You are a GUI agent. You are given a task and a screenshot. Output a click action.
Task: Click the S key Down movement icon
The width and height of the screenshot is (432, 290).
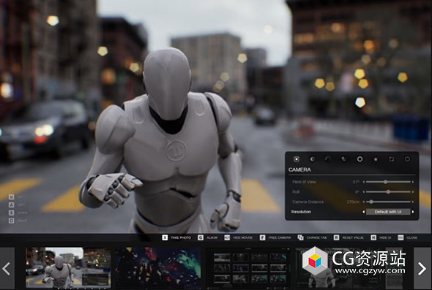(x=11, y=213)
